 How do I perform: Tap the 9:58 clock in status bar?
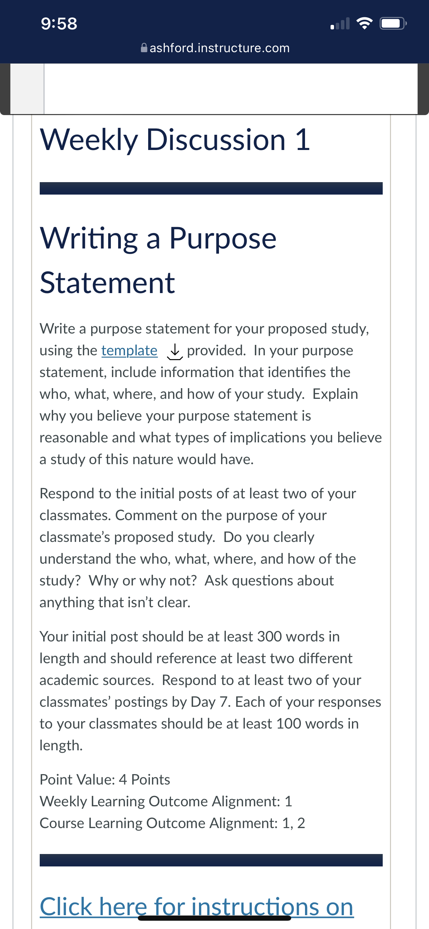pyautogui.click(x=59, y=24)
